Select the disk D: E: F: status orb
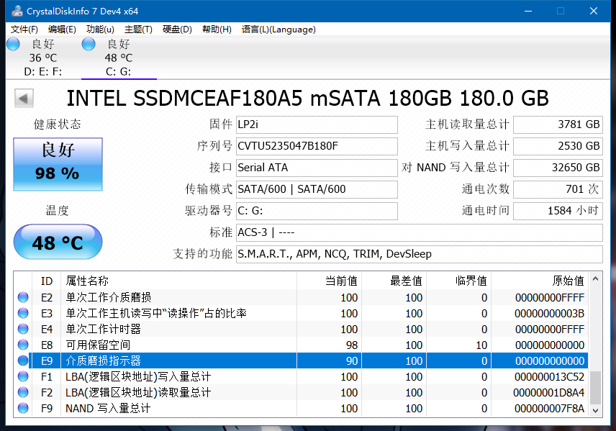 pos(14,44)
